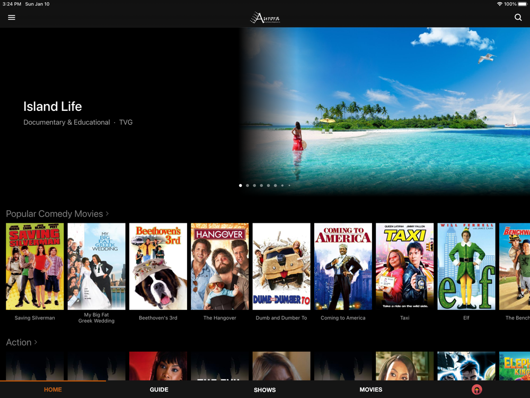Open the Island Life featured banner image

coord(385,111)
